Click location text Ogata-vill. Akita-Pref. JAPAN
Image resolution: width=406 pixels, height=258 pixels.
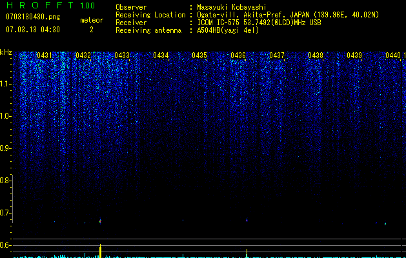(x=253, y=15)
